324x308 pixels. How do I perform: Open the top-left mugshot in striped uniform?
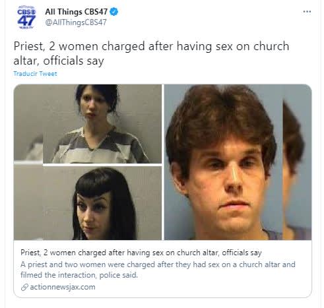click(x=88, y=124)
